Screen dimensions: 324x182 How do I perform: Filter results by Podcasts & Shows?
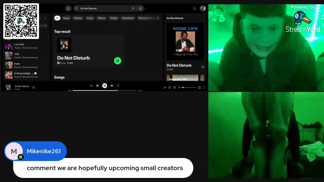point(147,18)
